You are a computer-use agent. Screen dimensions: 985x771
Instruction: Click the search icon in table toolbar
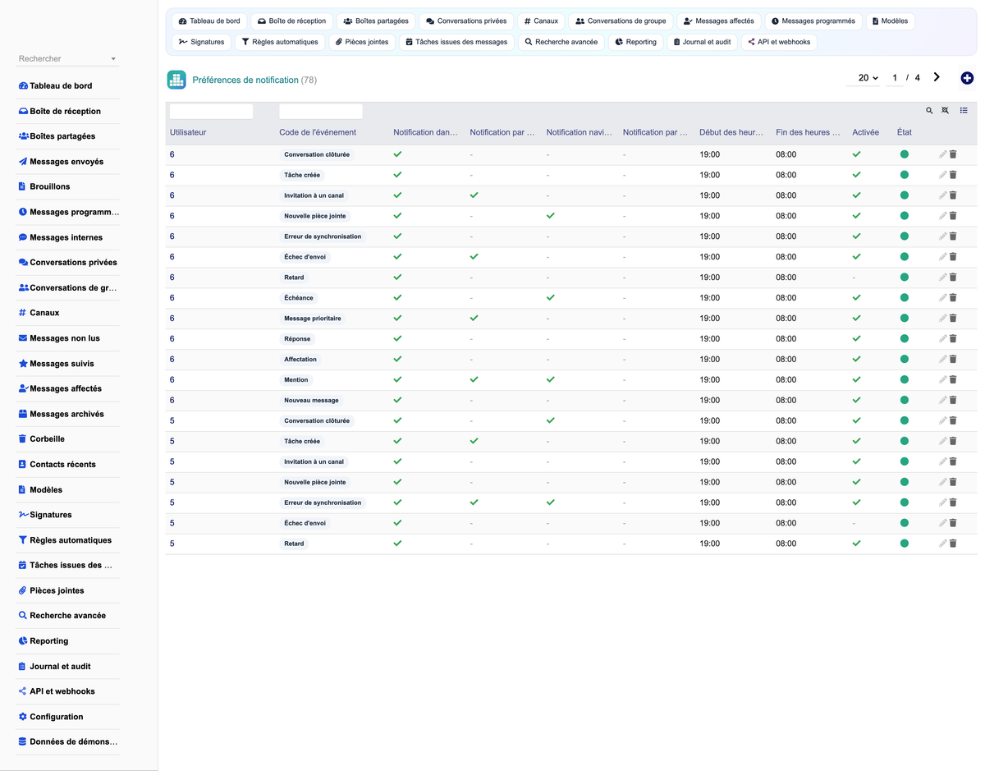(x=929, y=111)
